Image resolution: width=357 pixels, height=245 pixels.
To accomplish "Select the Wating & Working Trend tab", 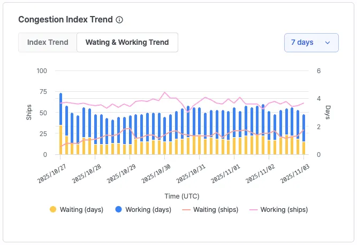I will click(x=127, y=42).
